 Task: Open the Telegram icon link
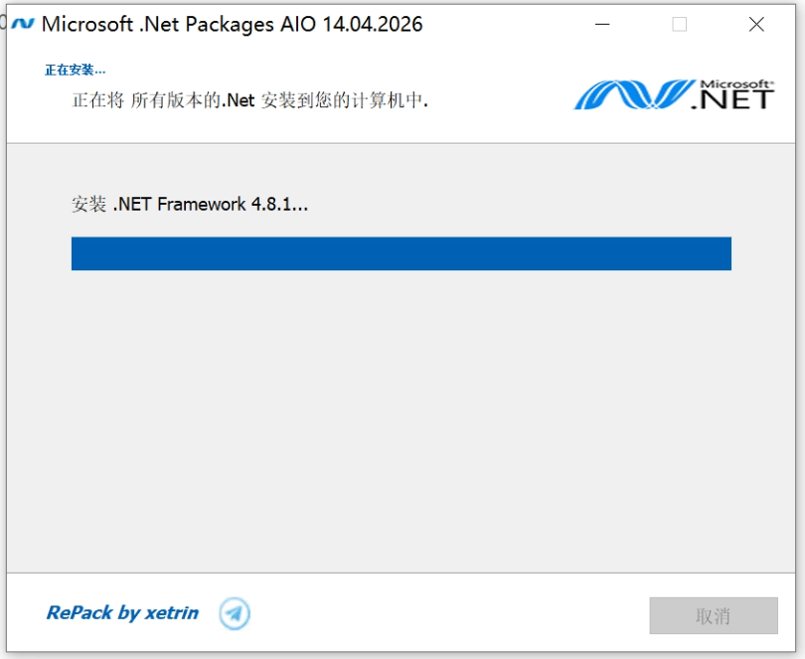(x=235, y=613)
